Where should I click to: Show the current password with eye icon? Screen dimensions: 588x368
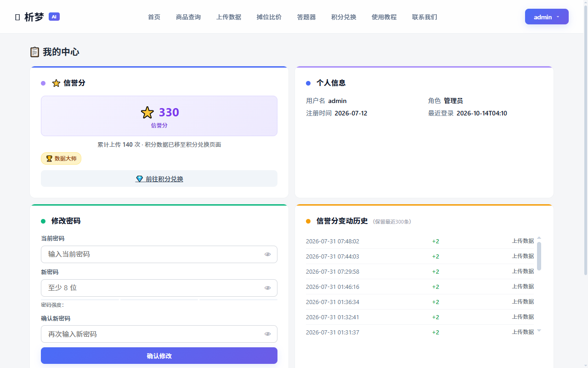click(267, 254)
